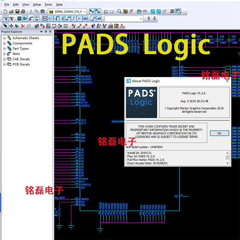Open the Output Window toolbar icon
The width and height of the screenshot is (240, 240).
coord(172,11)
